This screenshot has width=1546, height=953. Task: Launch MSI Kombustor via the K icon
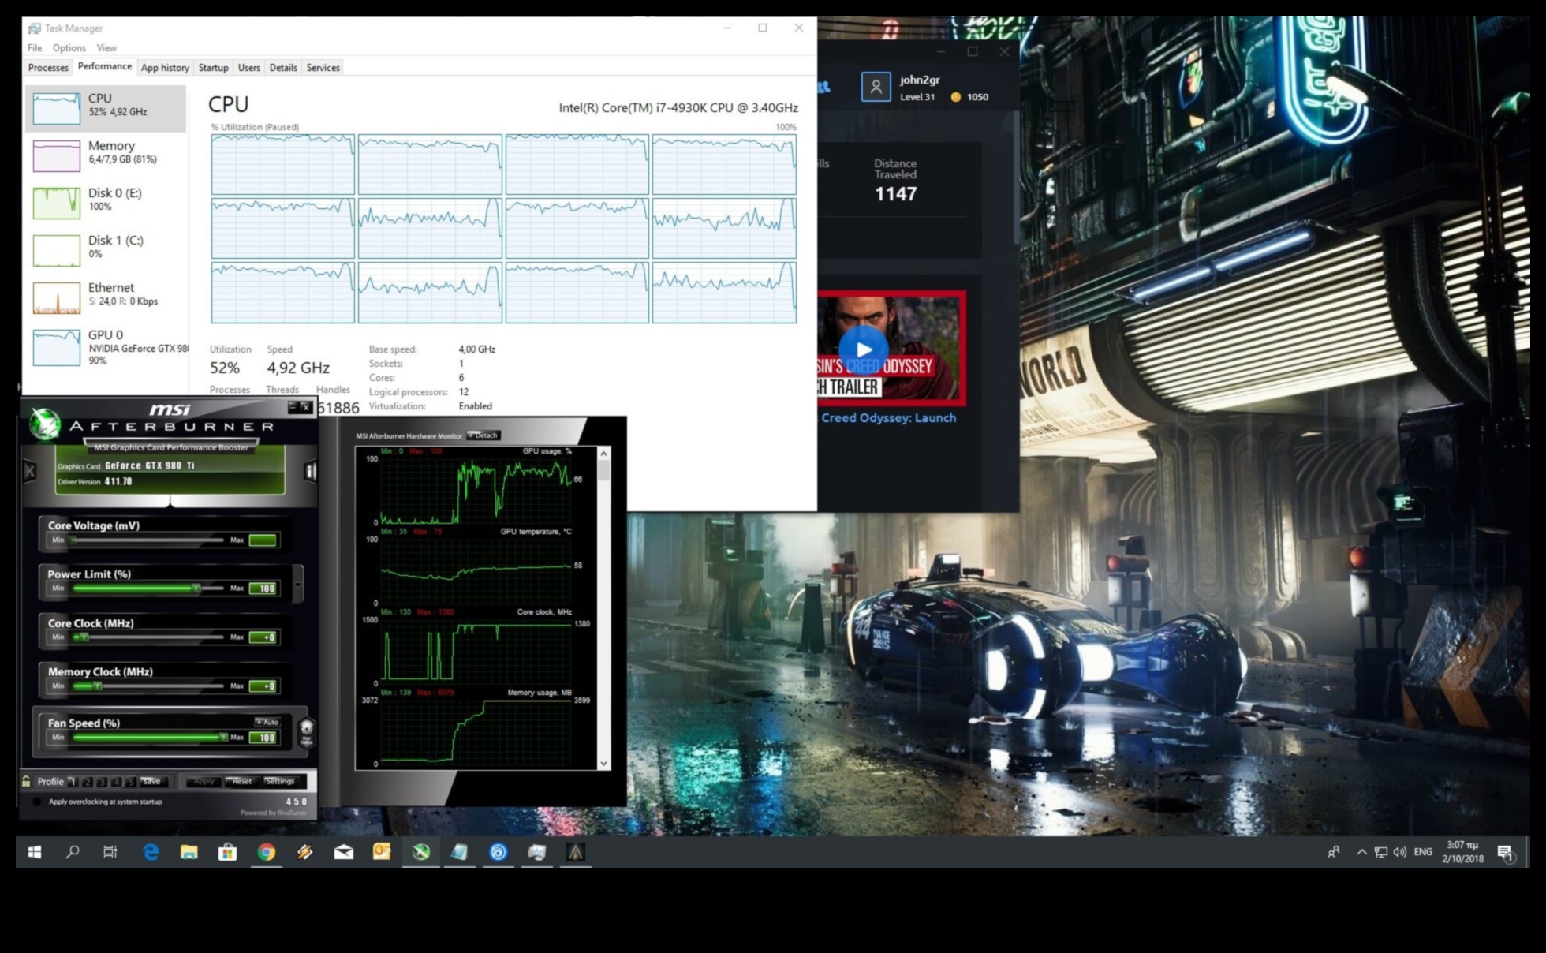pyautogui.click(x=30, y=469)
